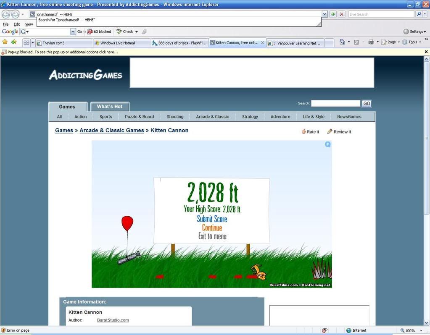Open the Favorites Center star icon
The height and width of the screenshot is (335, 430).
[5, 42]
